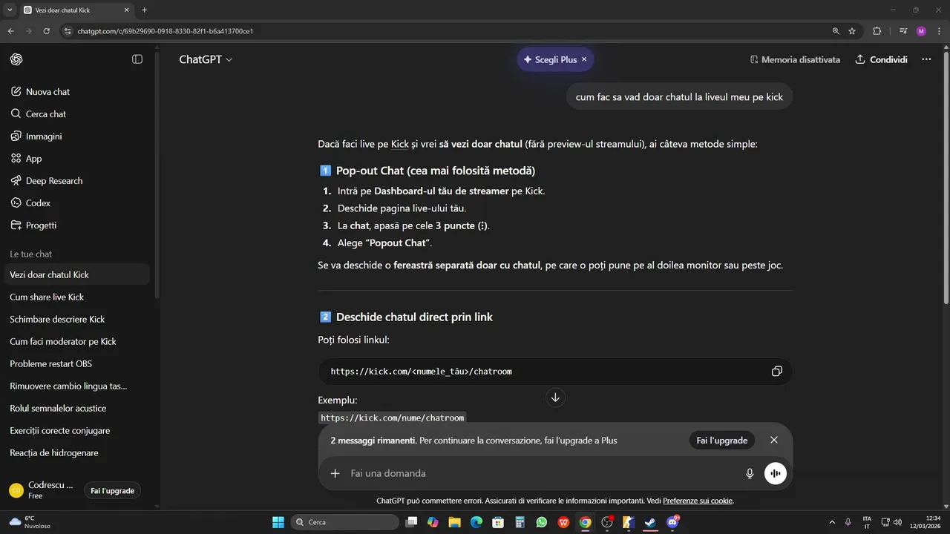Open the Preferenze sui cookie link
Viewport: 950px width, 534px height.
click(698, 501)
